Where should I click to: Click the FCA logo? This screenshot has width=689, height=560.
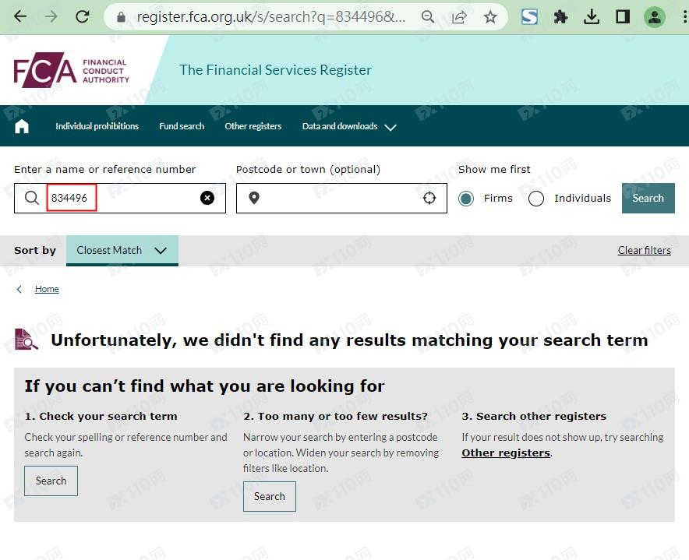click(x=71, y=72)
